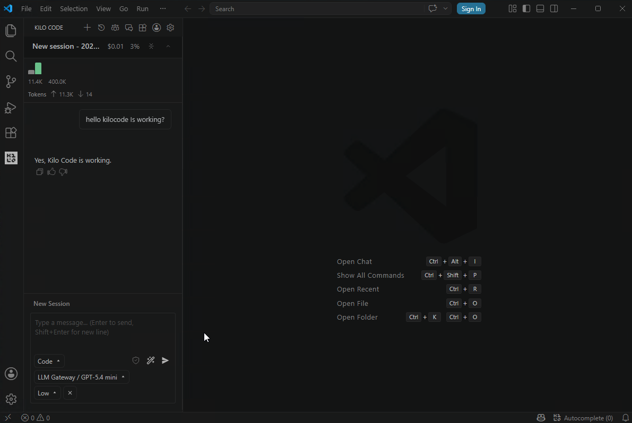Open Kilo Code settings gear
Viewport: 632px width, 423px height.
(170, 28)
